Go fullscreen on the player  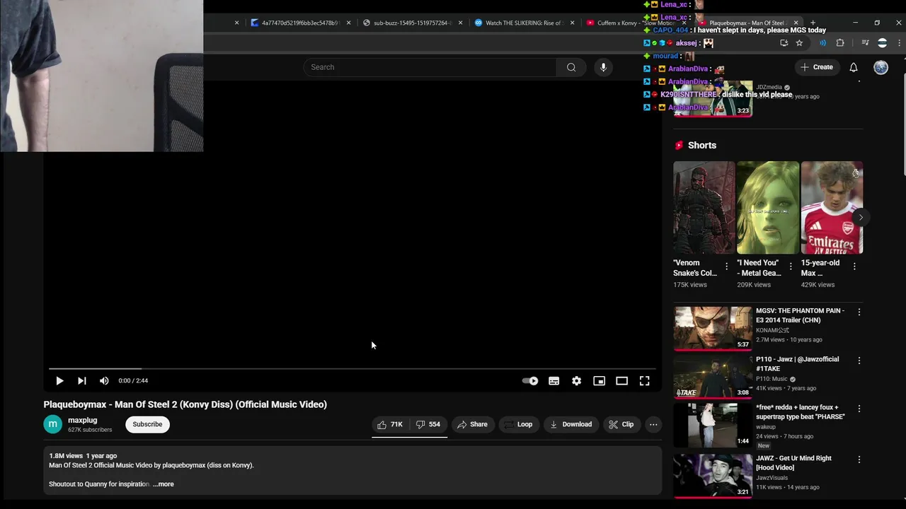[x=645, y=380]
